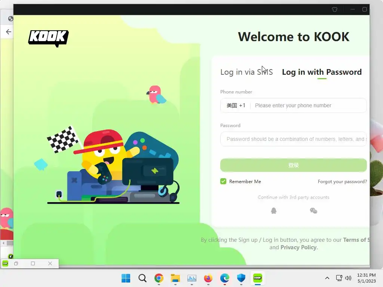Launch Firefox from taskbar
The height and width of the screenshot is (287, 383).
[208, 278]
